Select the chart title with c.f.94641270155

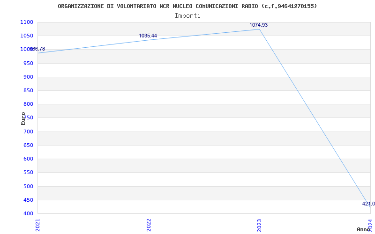pyautogui.click(x=187, y=6)
